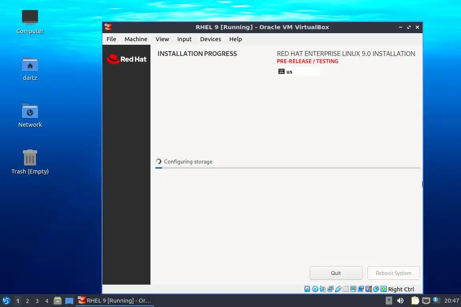Open the File menu
Screen dimensions: 461x307
tap(111, 39)
